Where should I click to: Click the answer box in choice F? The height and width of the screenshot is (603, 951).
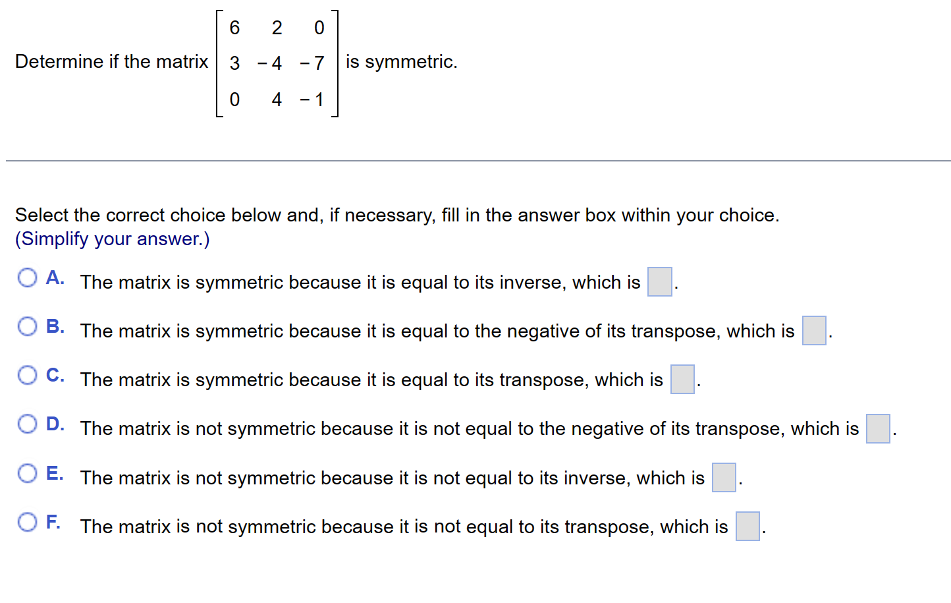pos(747,526)
